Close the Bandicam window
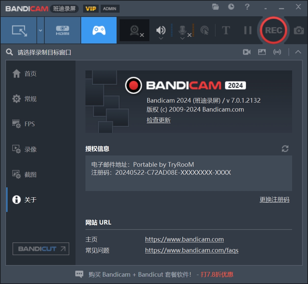This screenshot has width=308, height=284. tap(298, 7)
